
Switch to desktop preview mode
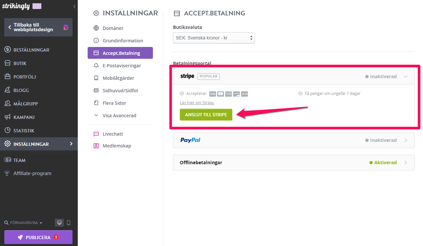coord(59,223)
